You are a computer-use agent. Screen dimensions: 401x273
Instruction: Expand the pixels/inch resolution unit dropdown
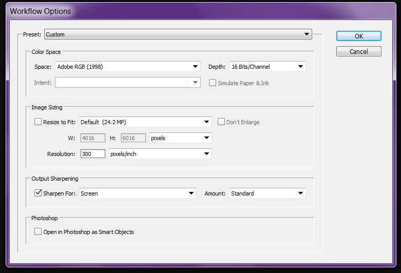tap(160, 154)
